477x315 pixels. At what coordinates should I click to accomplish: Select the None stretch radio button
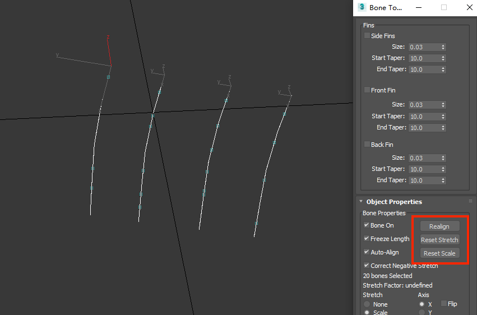(367, 304)
